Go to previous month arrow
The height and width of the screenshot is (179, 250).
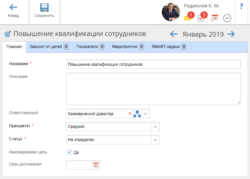pos(174,34)
